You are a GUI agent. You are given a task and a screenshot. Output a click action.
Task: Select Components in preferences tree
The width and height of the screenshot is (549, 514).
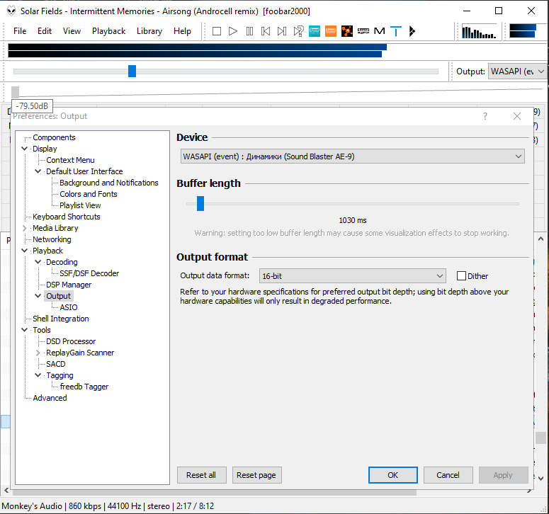pyautogui.click(x=54, y=137)
